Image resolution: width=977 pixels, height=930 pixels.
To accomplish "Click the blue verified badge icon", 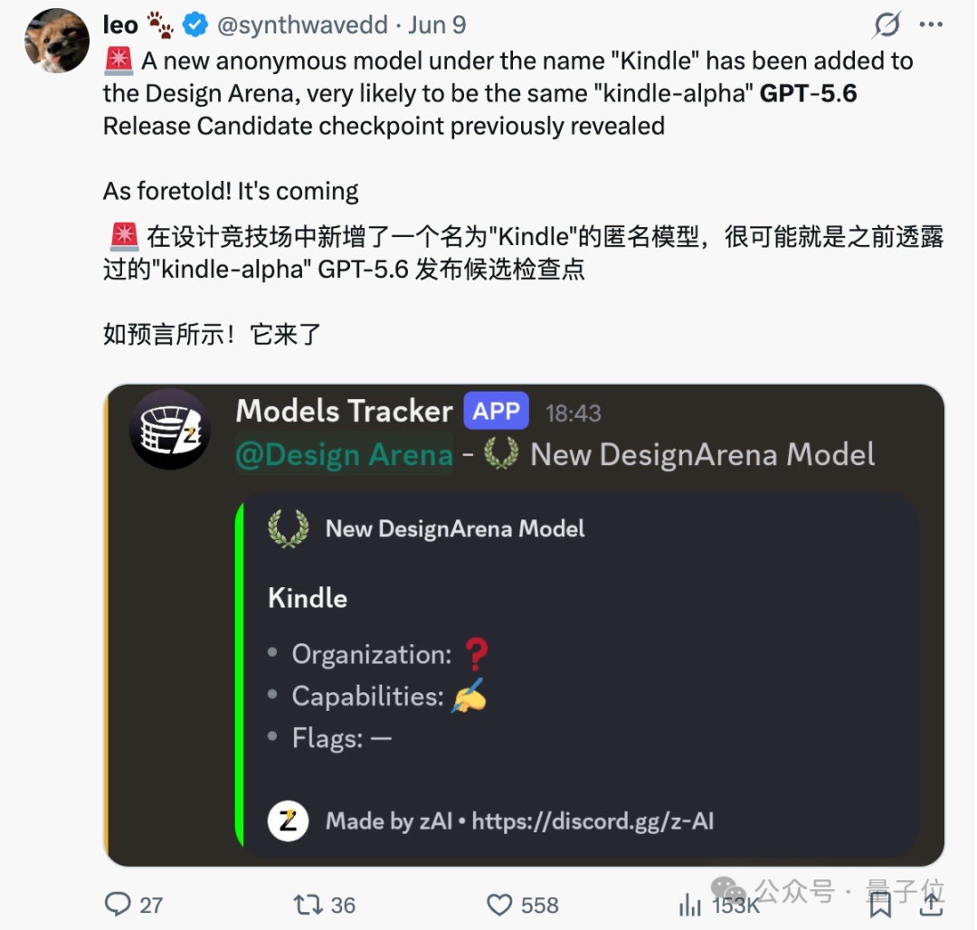I will click(x=195, y=25).
